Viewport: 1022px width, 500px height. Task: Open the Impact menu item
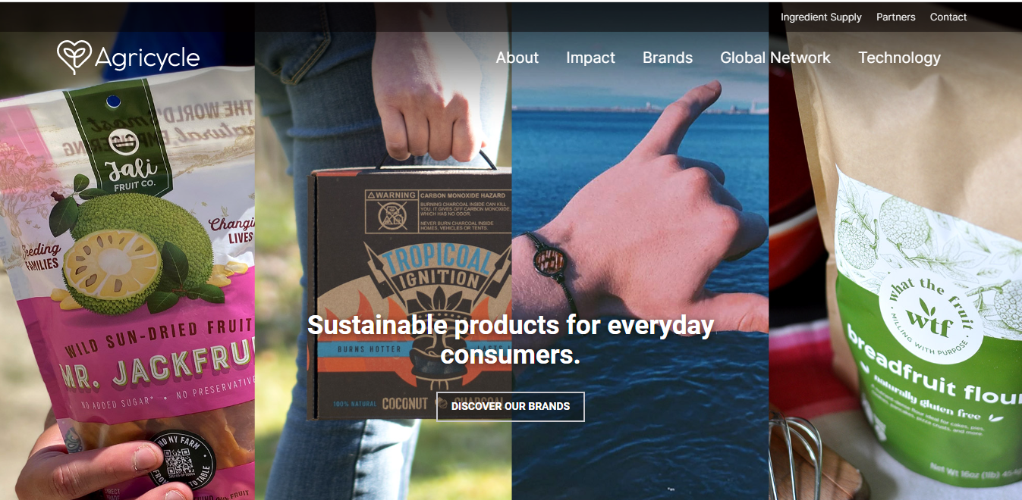[x=590, y=58]
